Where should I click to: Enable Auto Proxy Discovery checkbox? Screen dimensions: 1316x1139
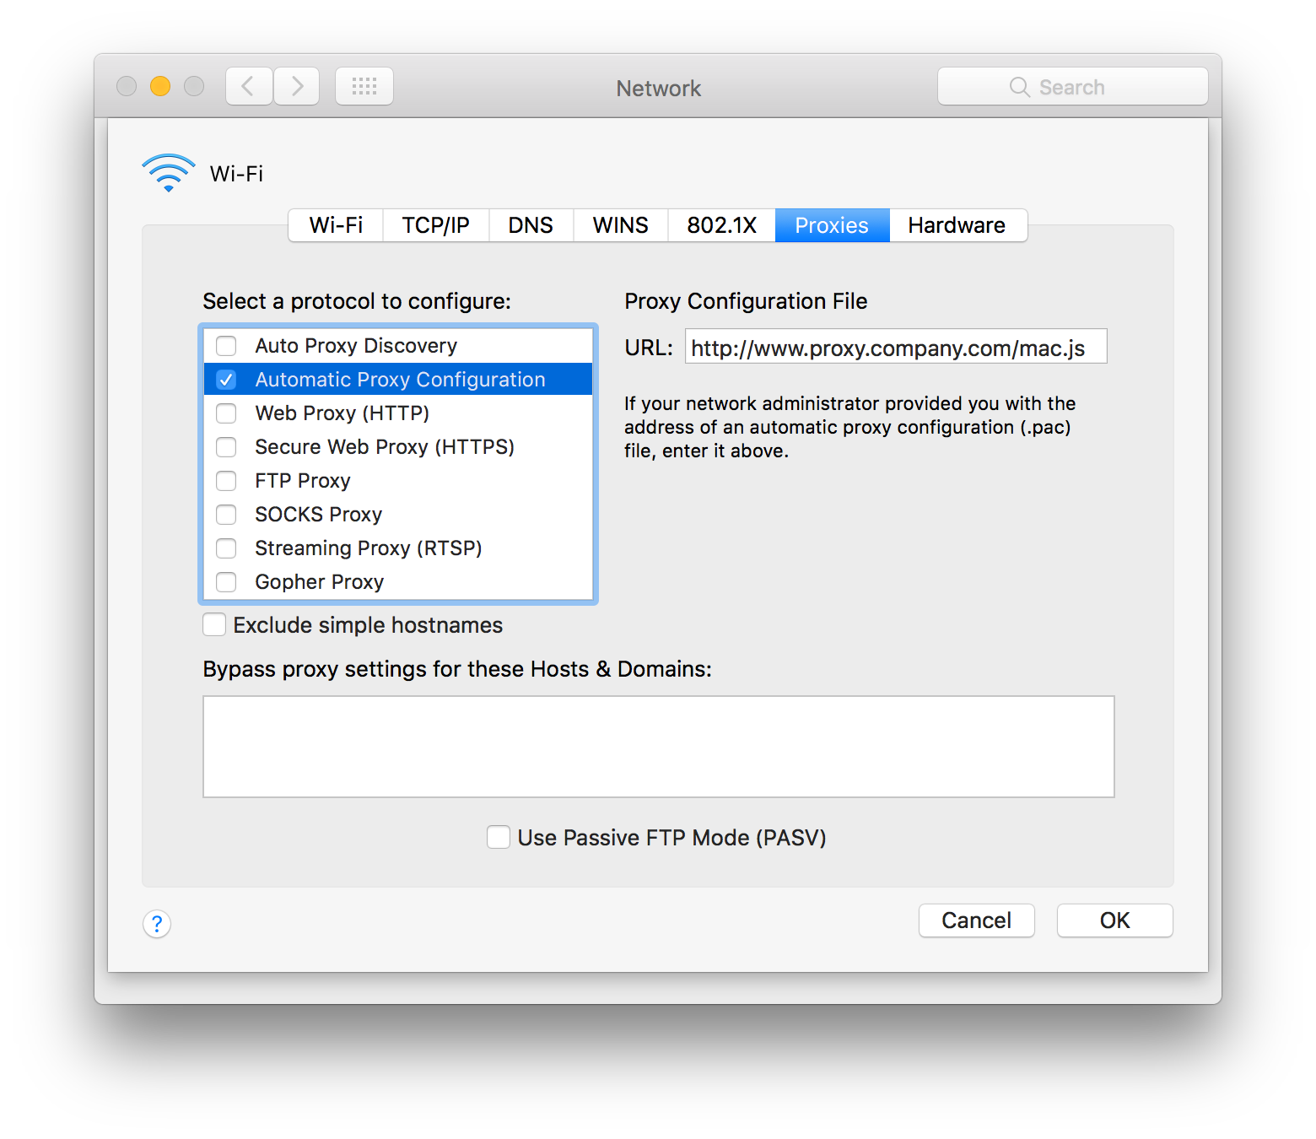pos(226,346)
